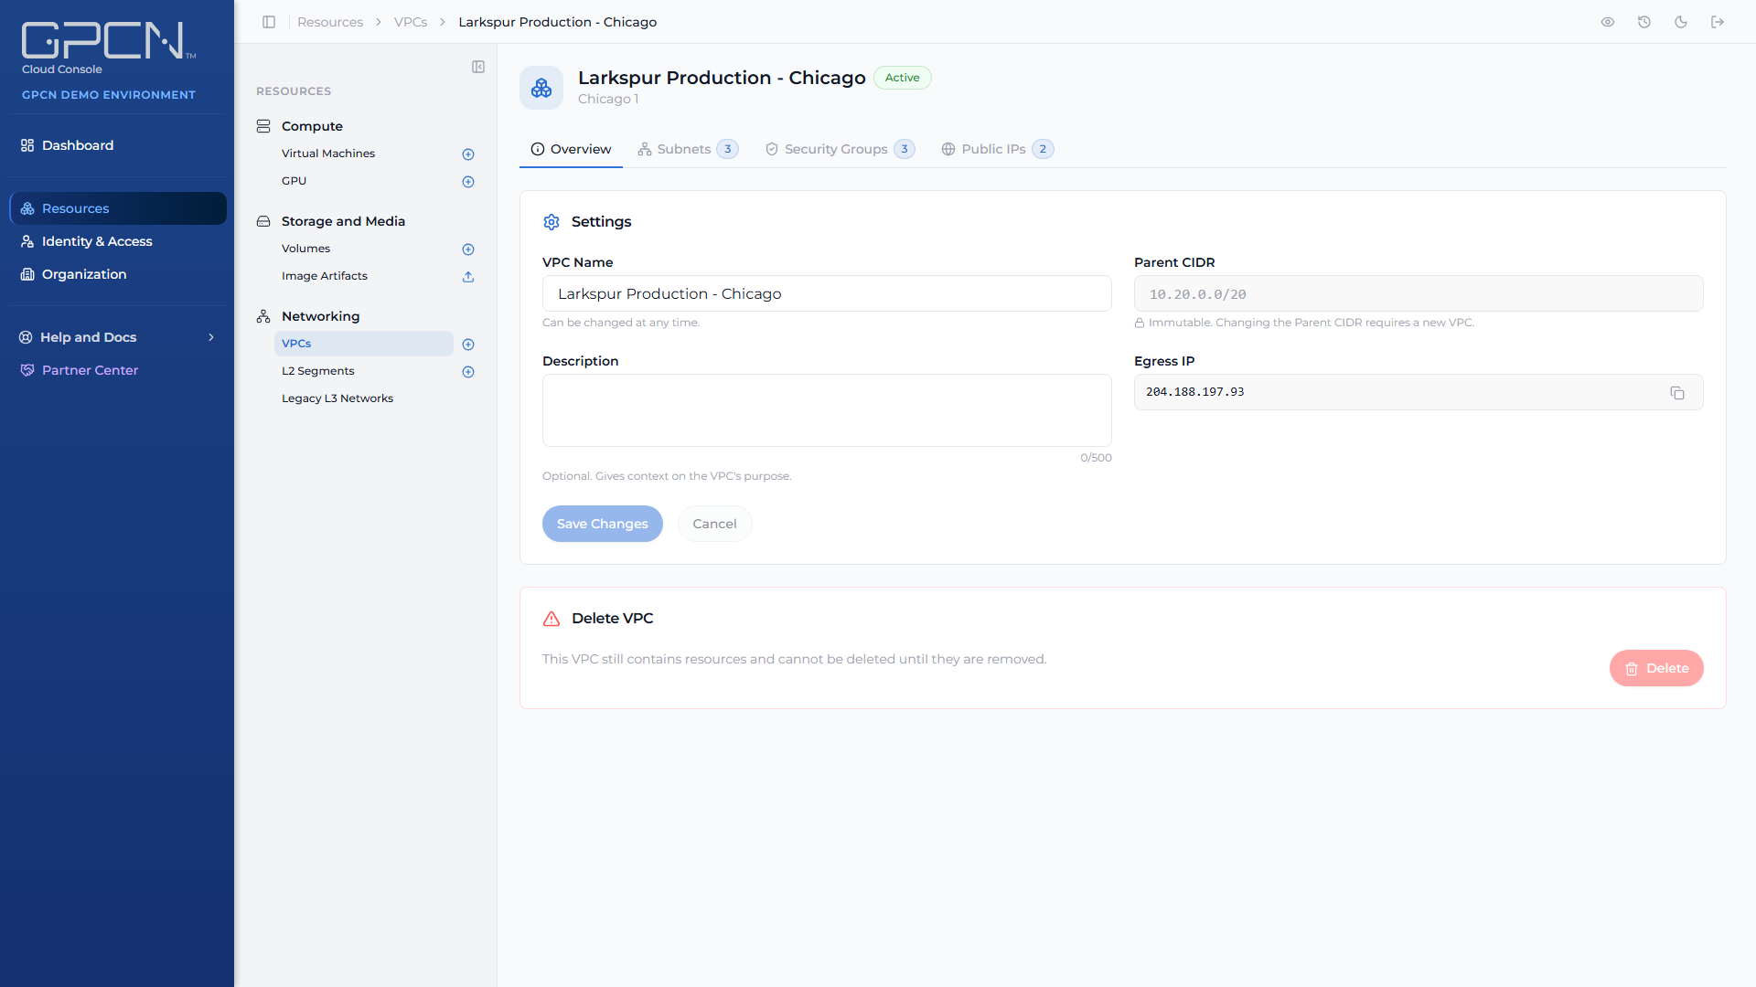Click the GPCN Cloud Console logo

click(108, 48)
